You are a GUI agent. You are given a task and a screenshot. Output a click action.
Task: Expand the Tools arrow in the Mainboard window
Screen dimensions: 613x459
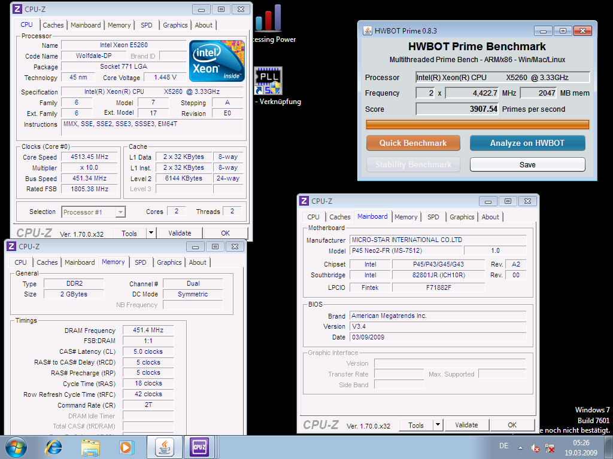438,425
